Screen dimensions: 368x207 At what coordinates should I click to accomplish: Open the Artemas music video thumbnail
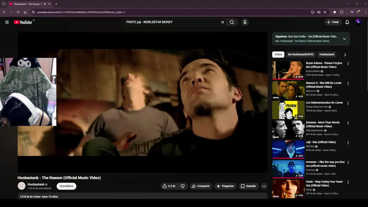point(288,169)
